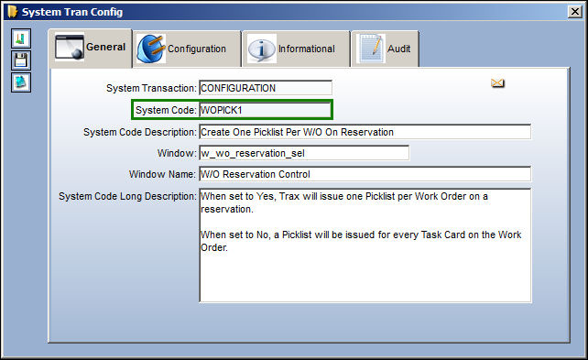The height and width of the screenshot is (360, 588).
Task: Click the System Code field WOPICK1
Action: tap(265, 110)
